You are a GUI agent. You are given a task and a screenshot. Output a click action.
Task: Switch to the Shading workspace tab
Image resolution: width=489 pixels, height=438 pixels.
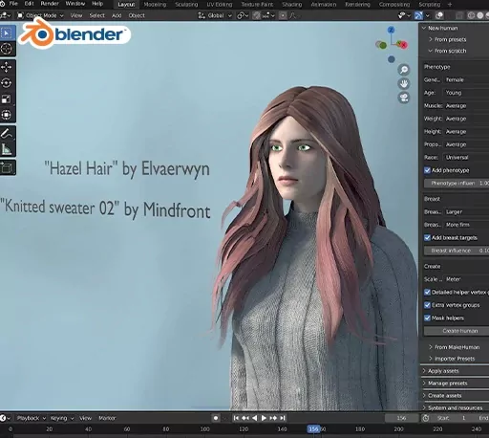pyautogui.click(x=291, y=5)
